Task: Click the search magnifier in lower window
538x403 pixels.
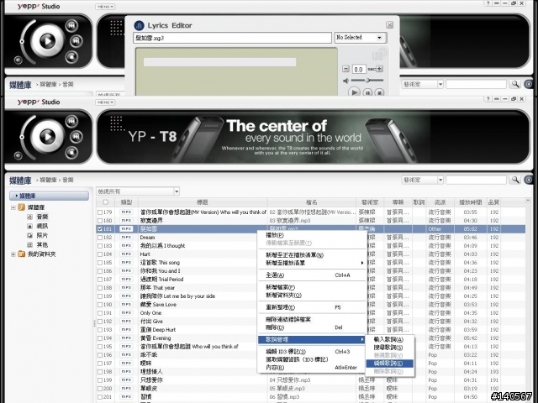Action: click(x=515, y=180)
